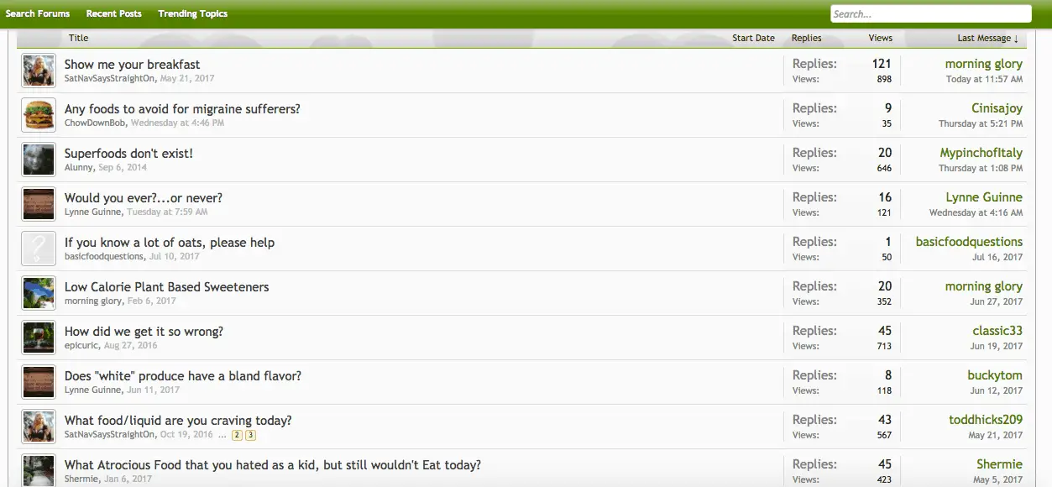Viewport: 1052px width, 487px height.
Task: Open morning glory's avatar by Sweeteners thread
Action: pos(39,293)
